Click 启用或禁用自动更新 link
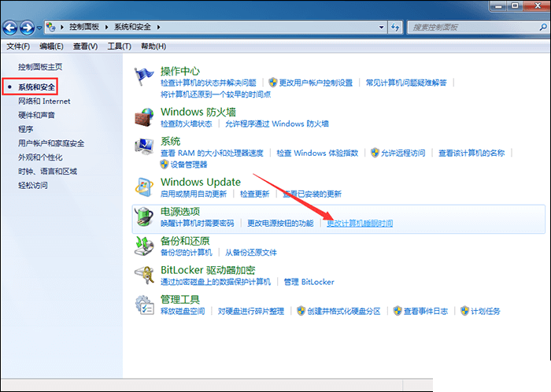Viewport: 551px width, 392px height. click(194, 194)
